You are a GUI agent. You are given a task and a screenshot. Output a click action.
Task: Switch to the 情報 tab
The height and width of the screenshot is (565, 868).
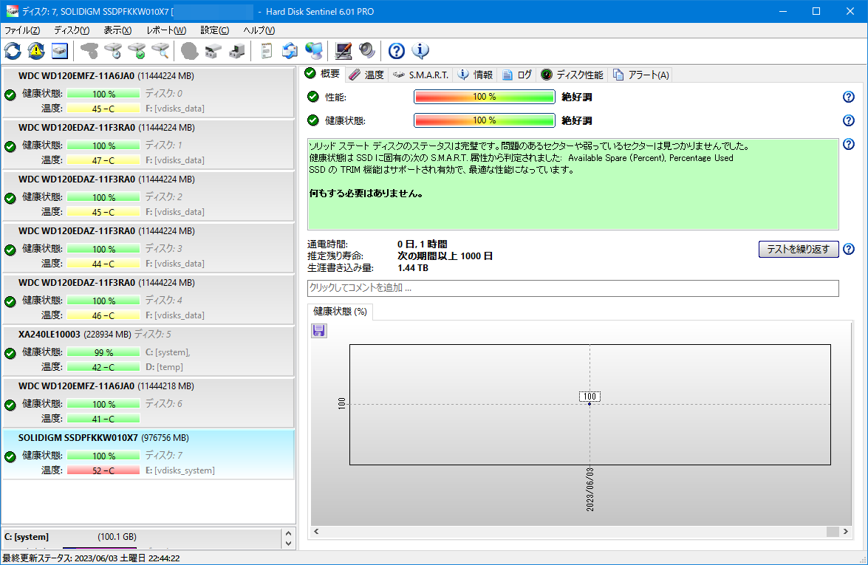click(476, 75)
